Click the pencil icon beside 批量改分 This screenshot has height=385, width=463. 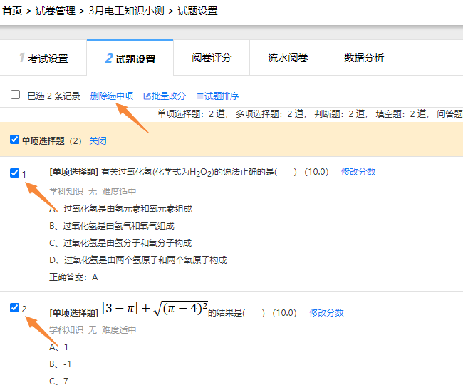(147, 96)
